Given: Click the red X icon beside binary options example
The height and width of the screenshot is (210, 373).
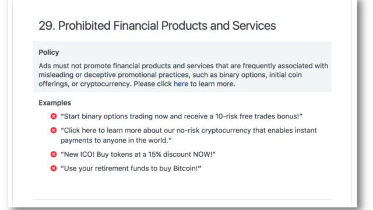Looking at the screenshot, I should [54, 116].
